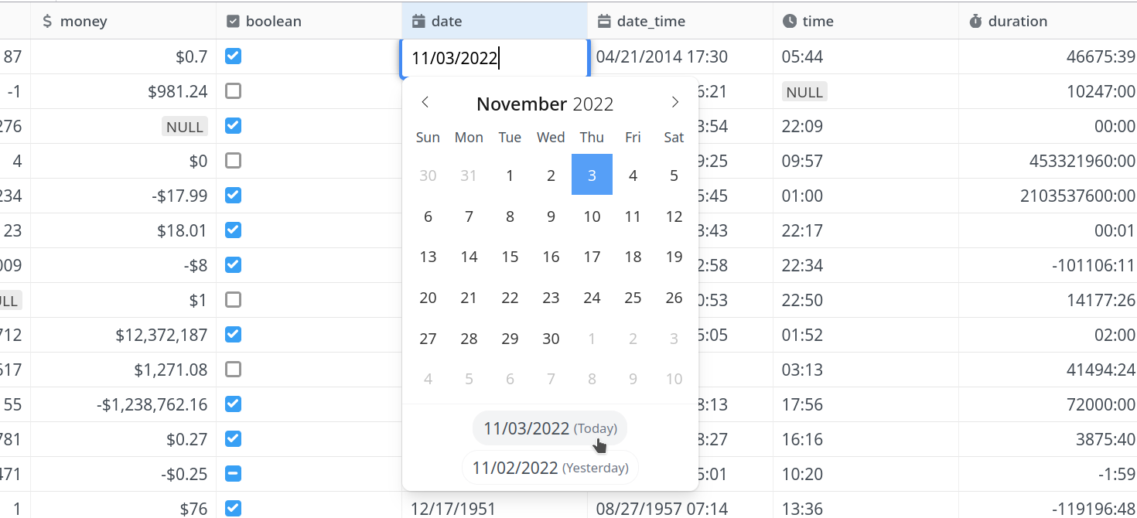
Task: Check the boolean box in $1,271.08 row
Action: point(233,370)
